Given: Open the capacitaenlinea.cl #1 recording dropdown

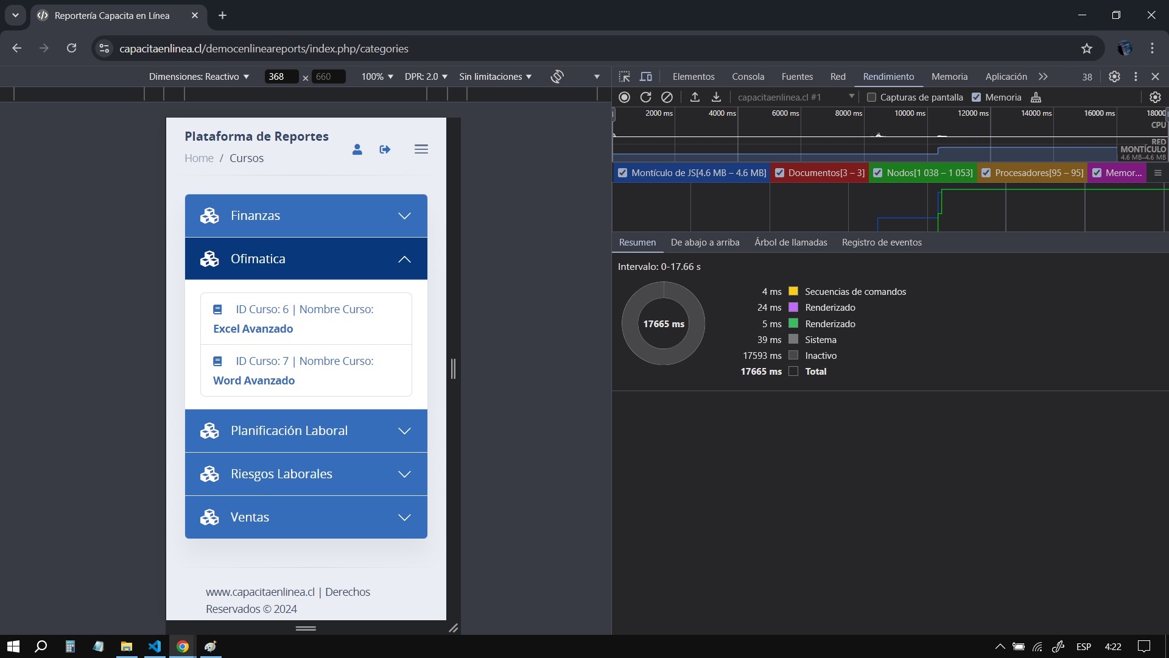Looking at the screenshot, I should click(796, 97).
